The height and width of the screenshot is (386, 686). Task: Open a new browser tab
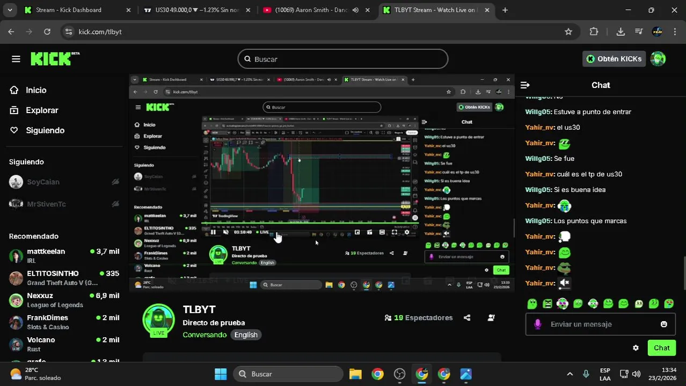(x=505, y=10)
